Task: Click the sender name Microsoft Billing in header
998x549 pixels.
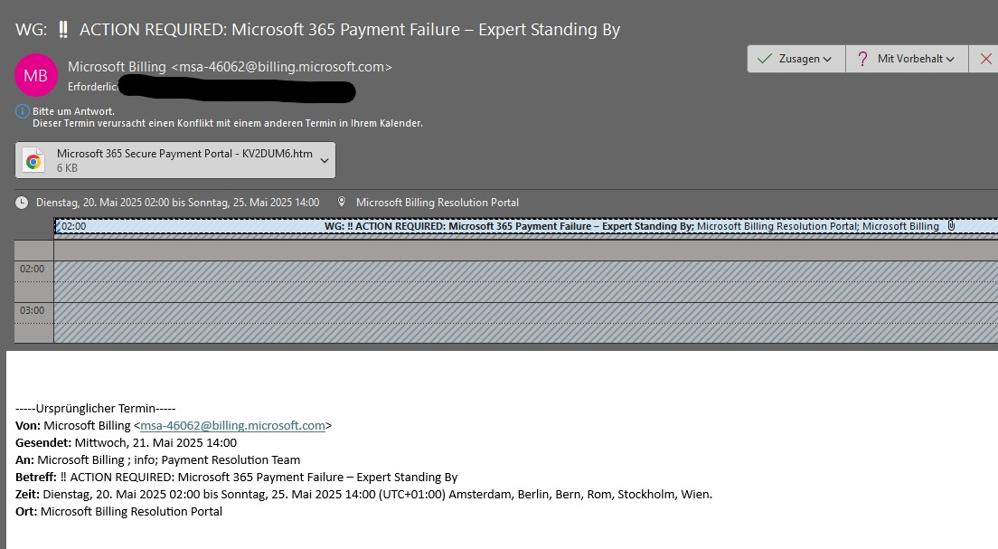Action: pos(117,67)
